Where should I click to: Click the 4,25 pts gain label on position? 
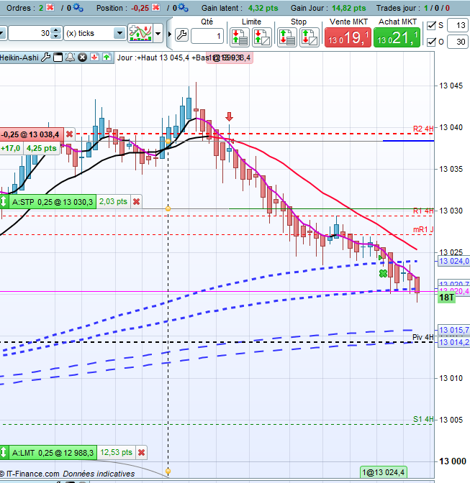pos(41,149)
